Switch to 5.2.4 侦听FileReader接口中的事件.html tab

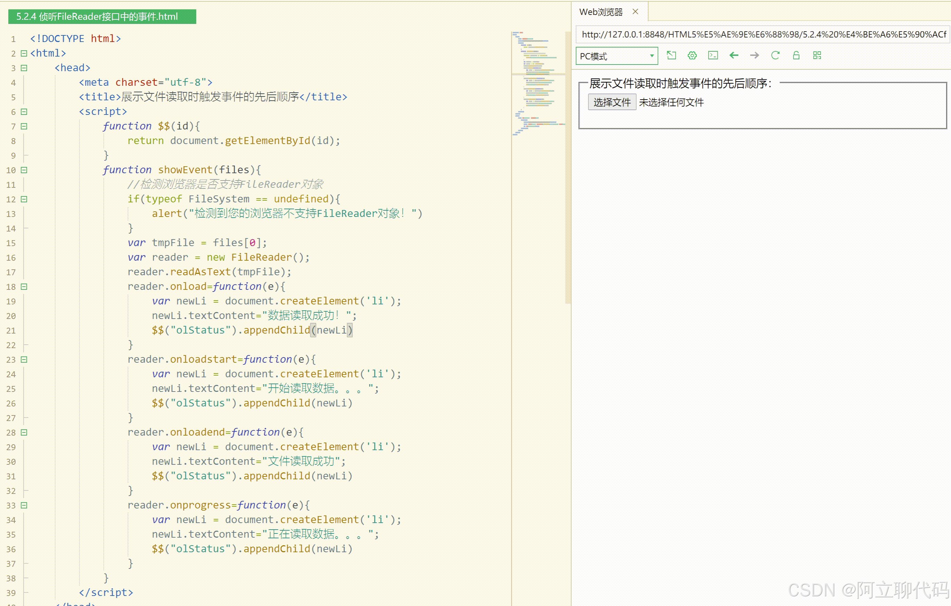(x=102, y=17)
